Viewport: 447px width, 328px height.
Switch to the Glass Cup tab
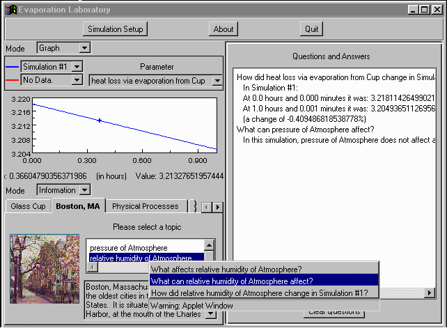[29, 206]
